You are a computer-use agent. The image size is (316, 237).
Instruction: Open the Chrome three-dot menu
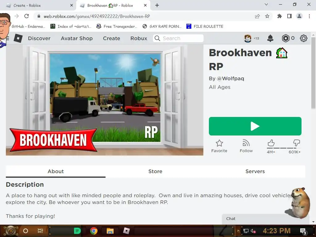click(x=309, y=16)
